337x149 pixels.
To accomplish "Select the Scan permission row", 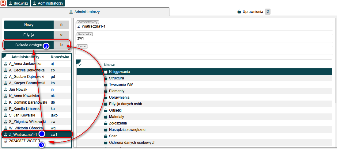I will (x=205, y=136).
